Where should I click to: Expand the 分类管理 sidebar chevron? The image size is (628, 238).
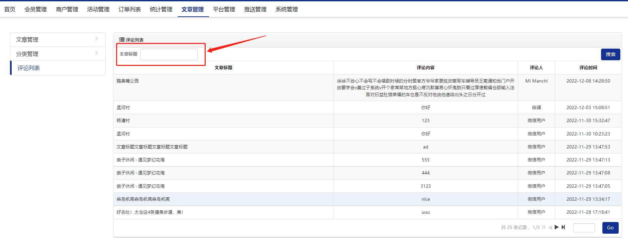97,53
